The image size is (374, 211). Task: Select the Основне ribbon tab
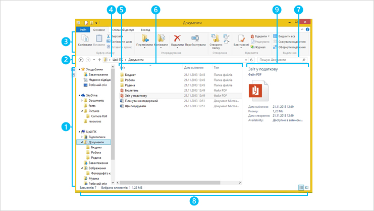(99, 30)
